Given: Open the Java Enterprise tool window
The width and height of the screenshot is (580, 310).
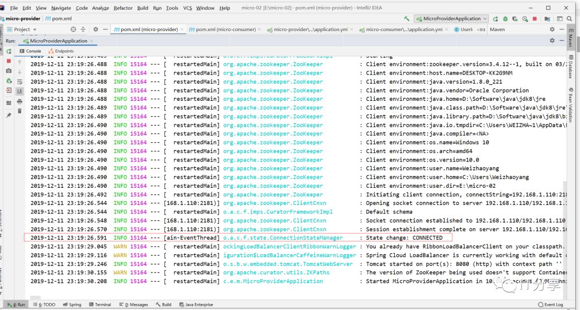Looking at the screenshot, I should coord(196,305).
